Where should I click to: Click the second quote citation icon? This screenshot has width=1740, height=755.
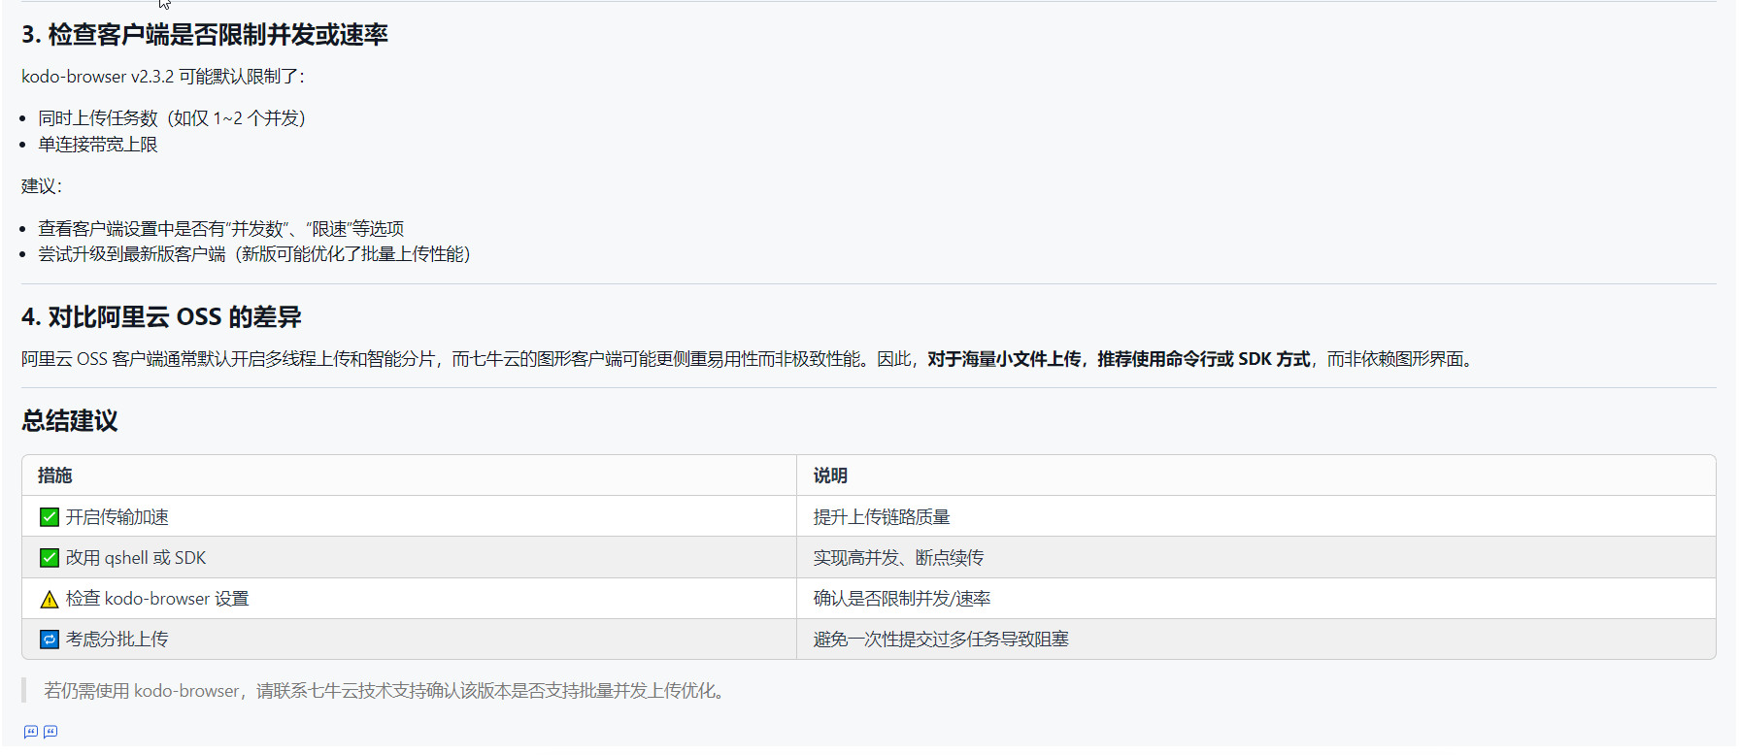[x=50, y=732]
